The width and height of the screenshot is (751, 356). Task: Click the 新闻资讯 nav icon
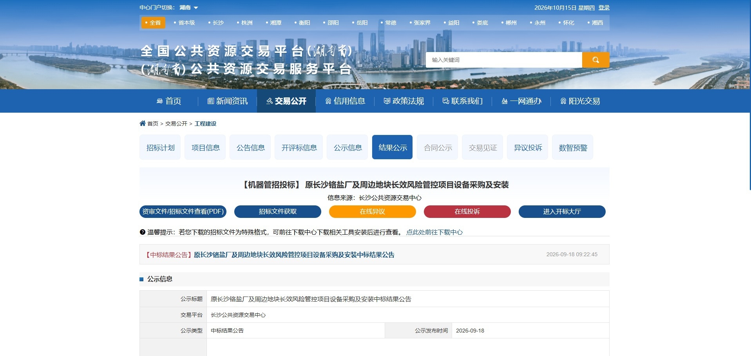click(210, 101)
